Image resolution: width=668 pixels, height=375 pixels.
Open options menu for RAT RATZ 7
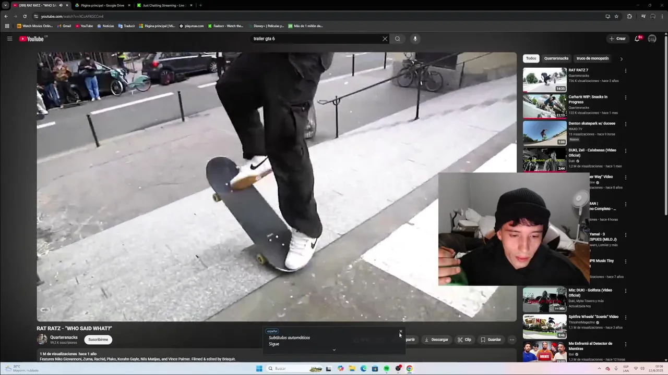click(x=626, y=71)
